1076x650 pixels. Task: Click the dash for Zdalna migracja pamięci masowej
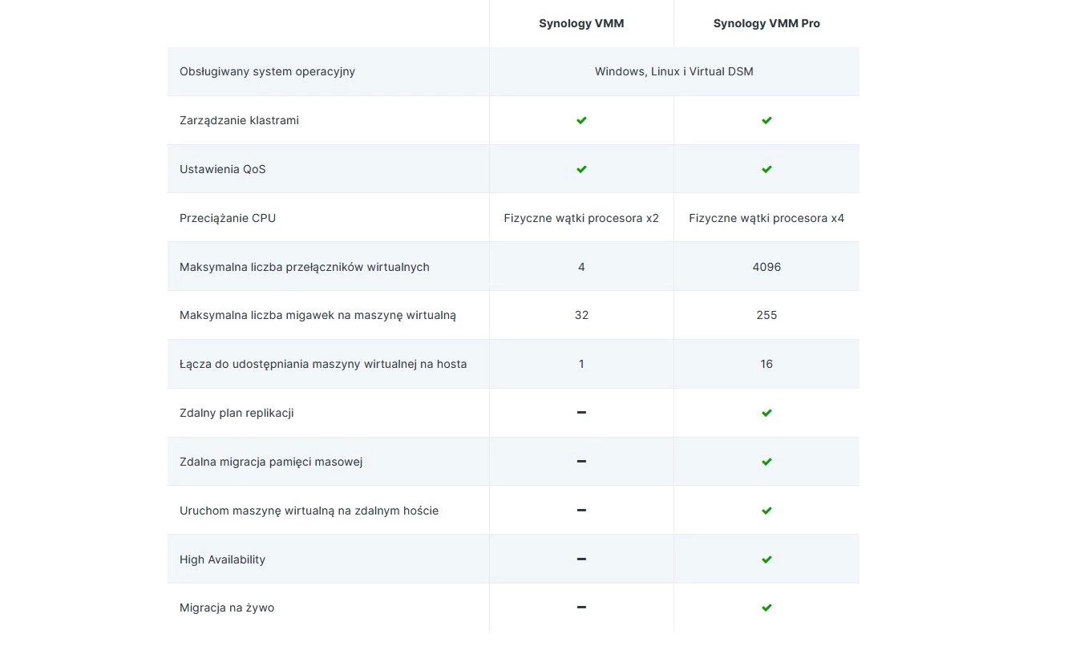point(581,462)
